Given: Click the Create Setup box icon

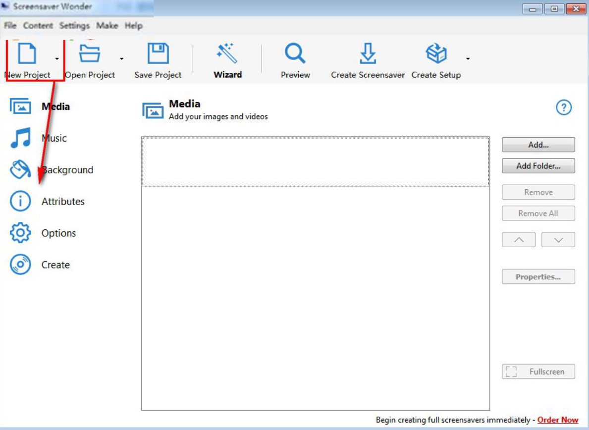Looking at the screenshot, I should pos(436,54).
